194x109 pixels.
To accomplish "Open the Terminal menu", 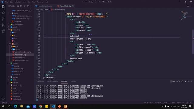I will pyautogui.click(x=40, y=2).
